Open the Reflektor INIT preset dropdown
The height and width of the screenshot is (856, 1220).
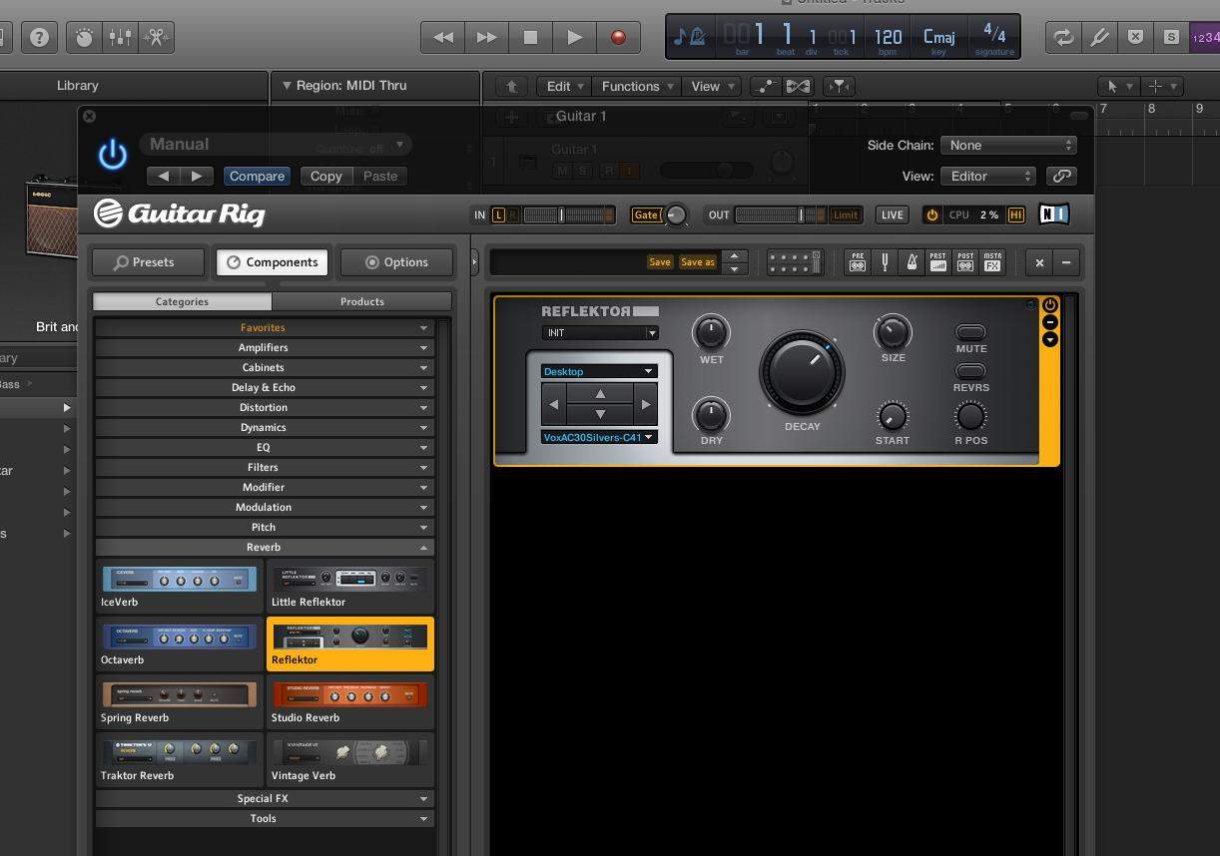599,333
